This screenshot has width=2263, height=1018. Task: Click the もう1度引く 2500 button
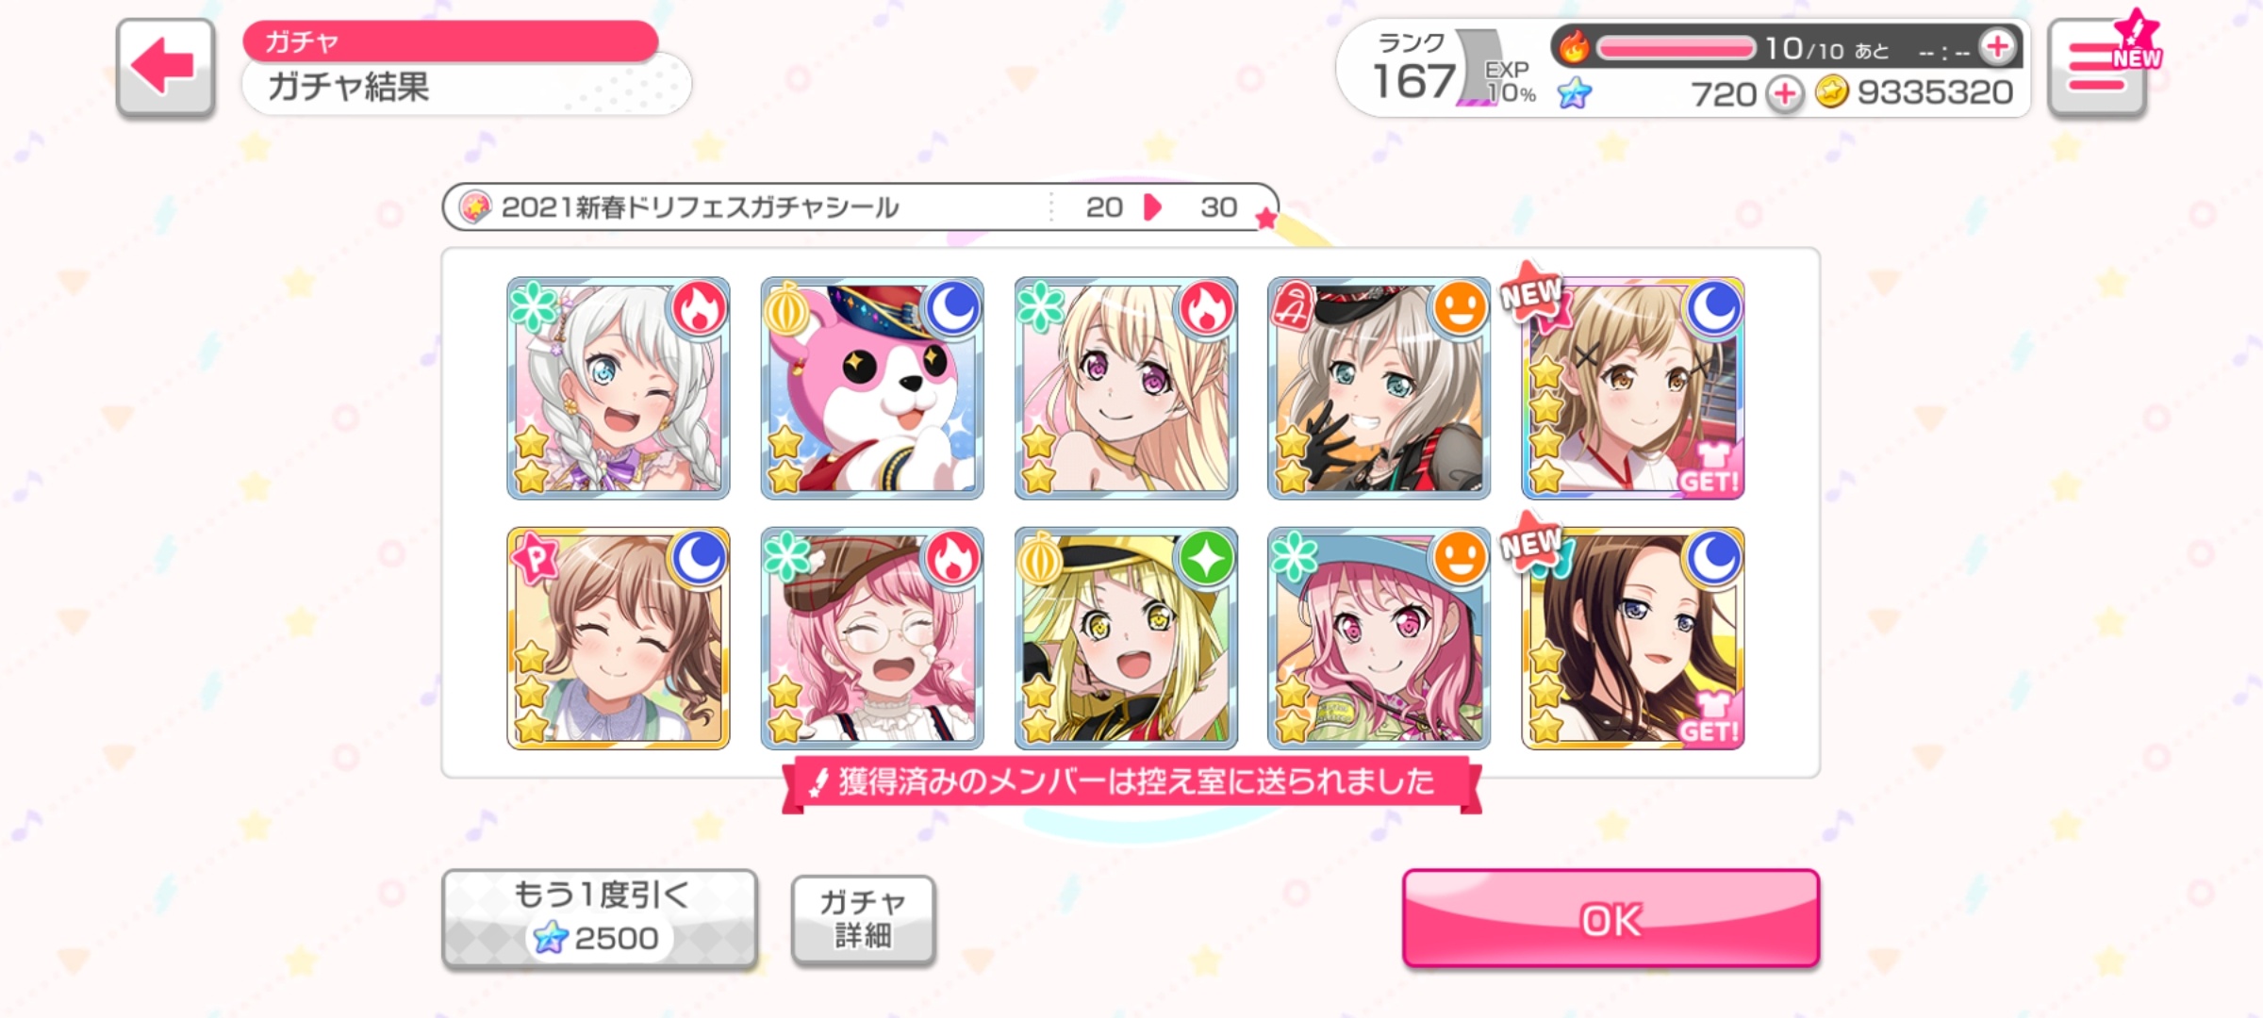pos(600,918)
